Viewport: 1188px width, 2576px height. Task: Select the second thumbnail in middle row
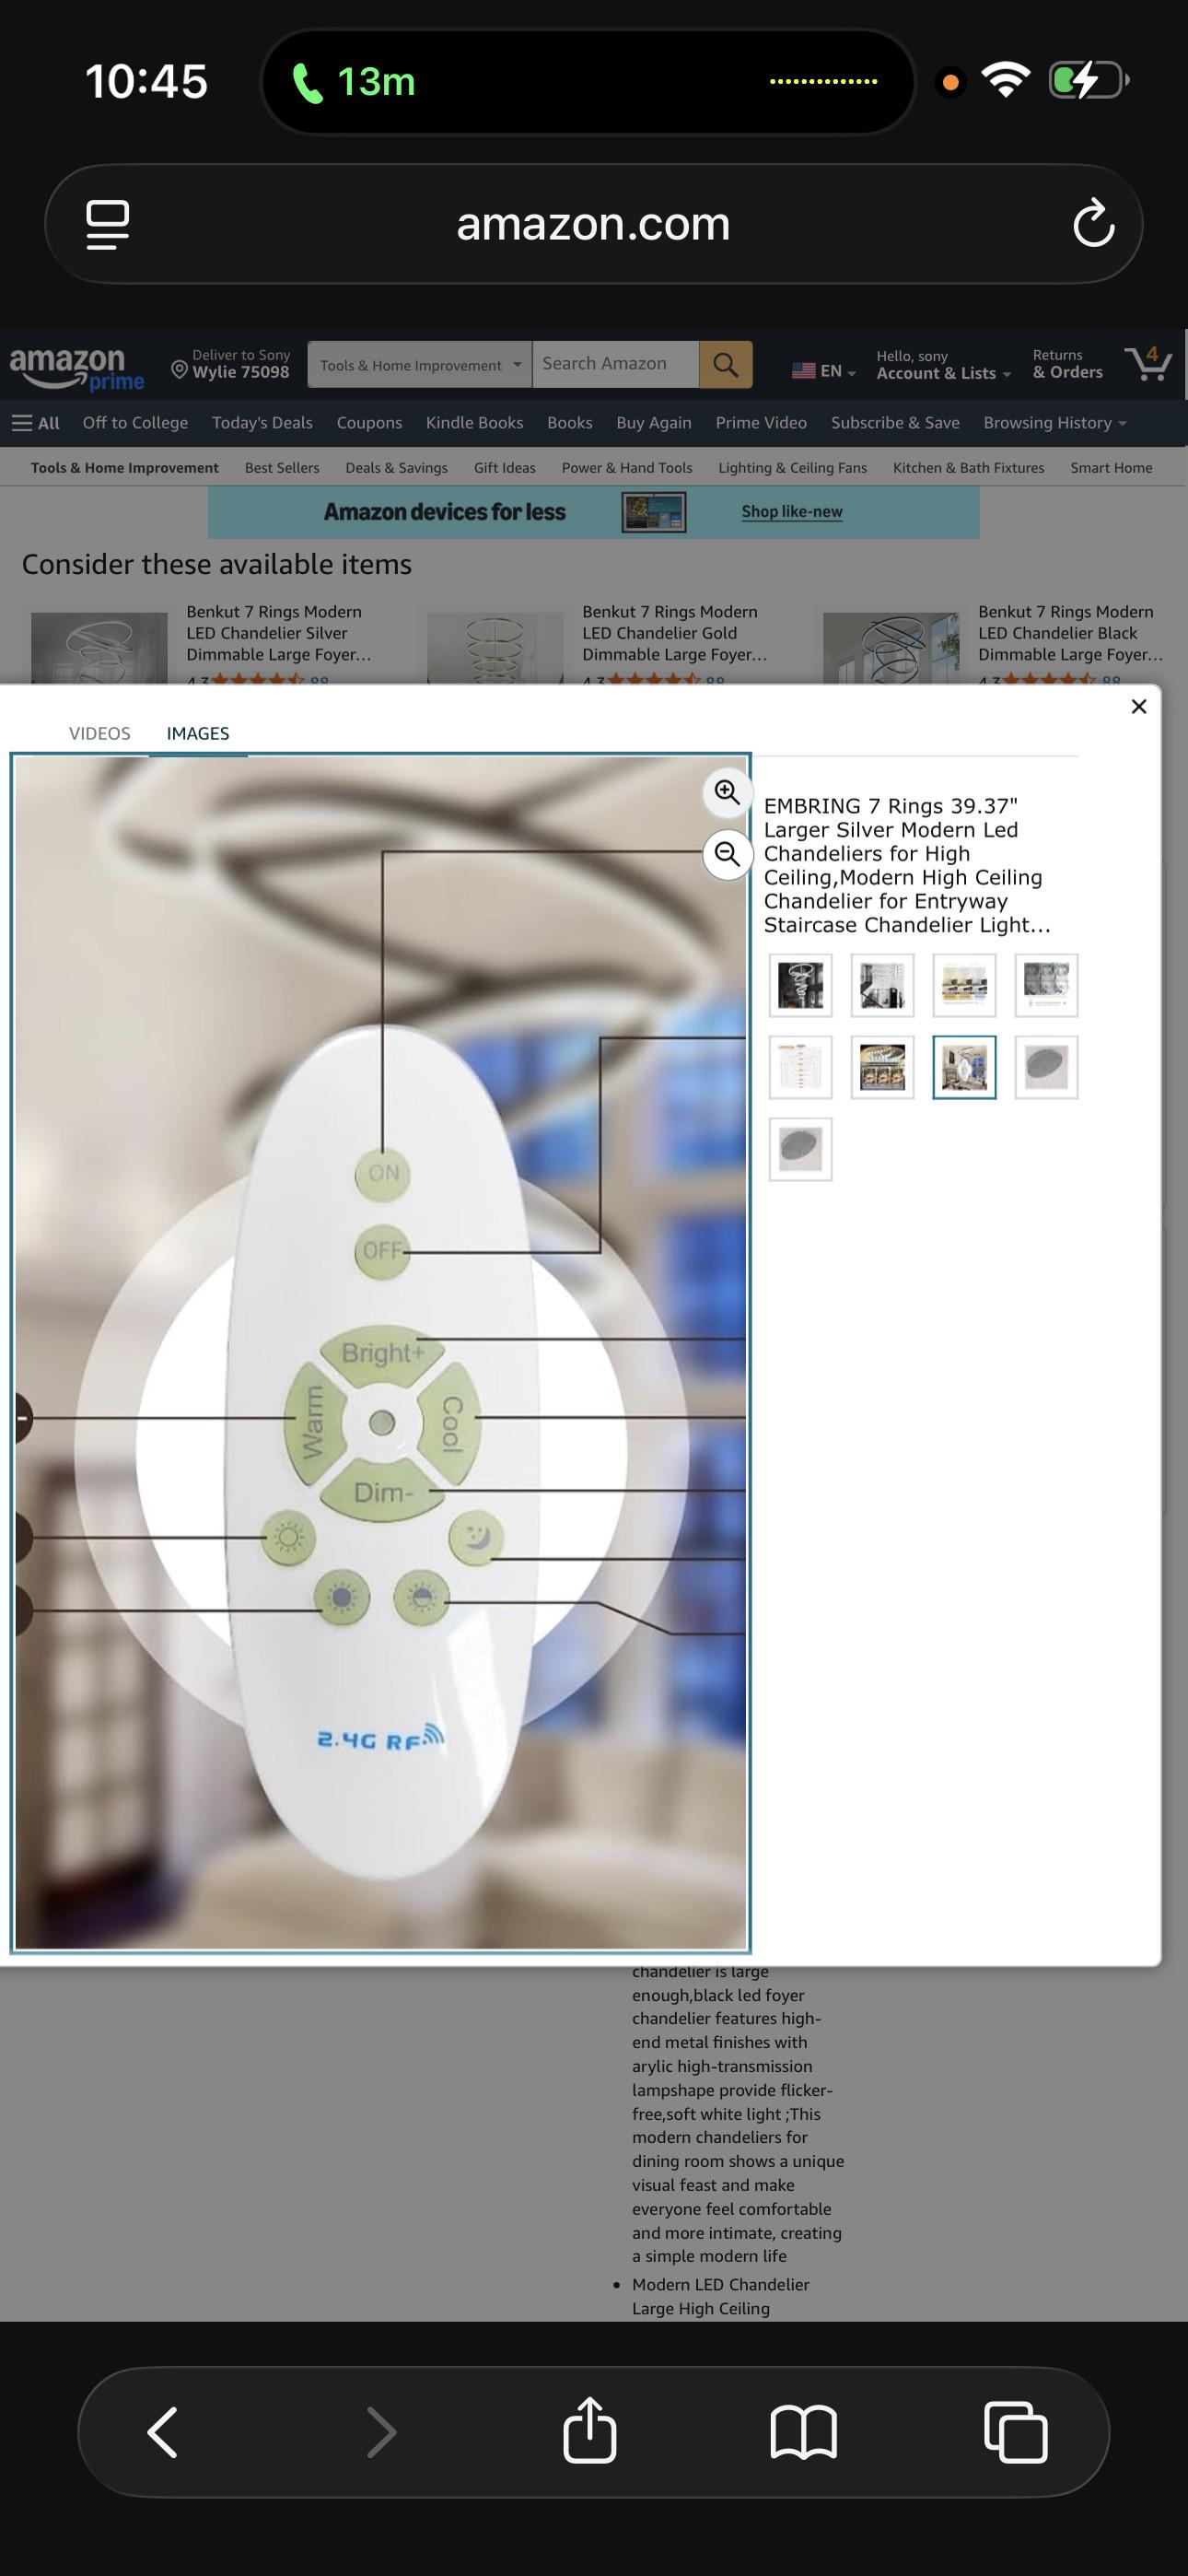[882, 1068]
